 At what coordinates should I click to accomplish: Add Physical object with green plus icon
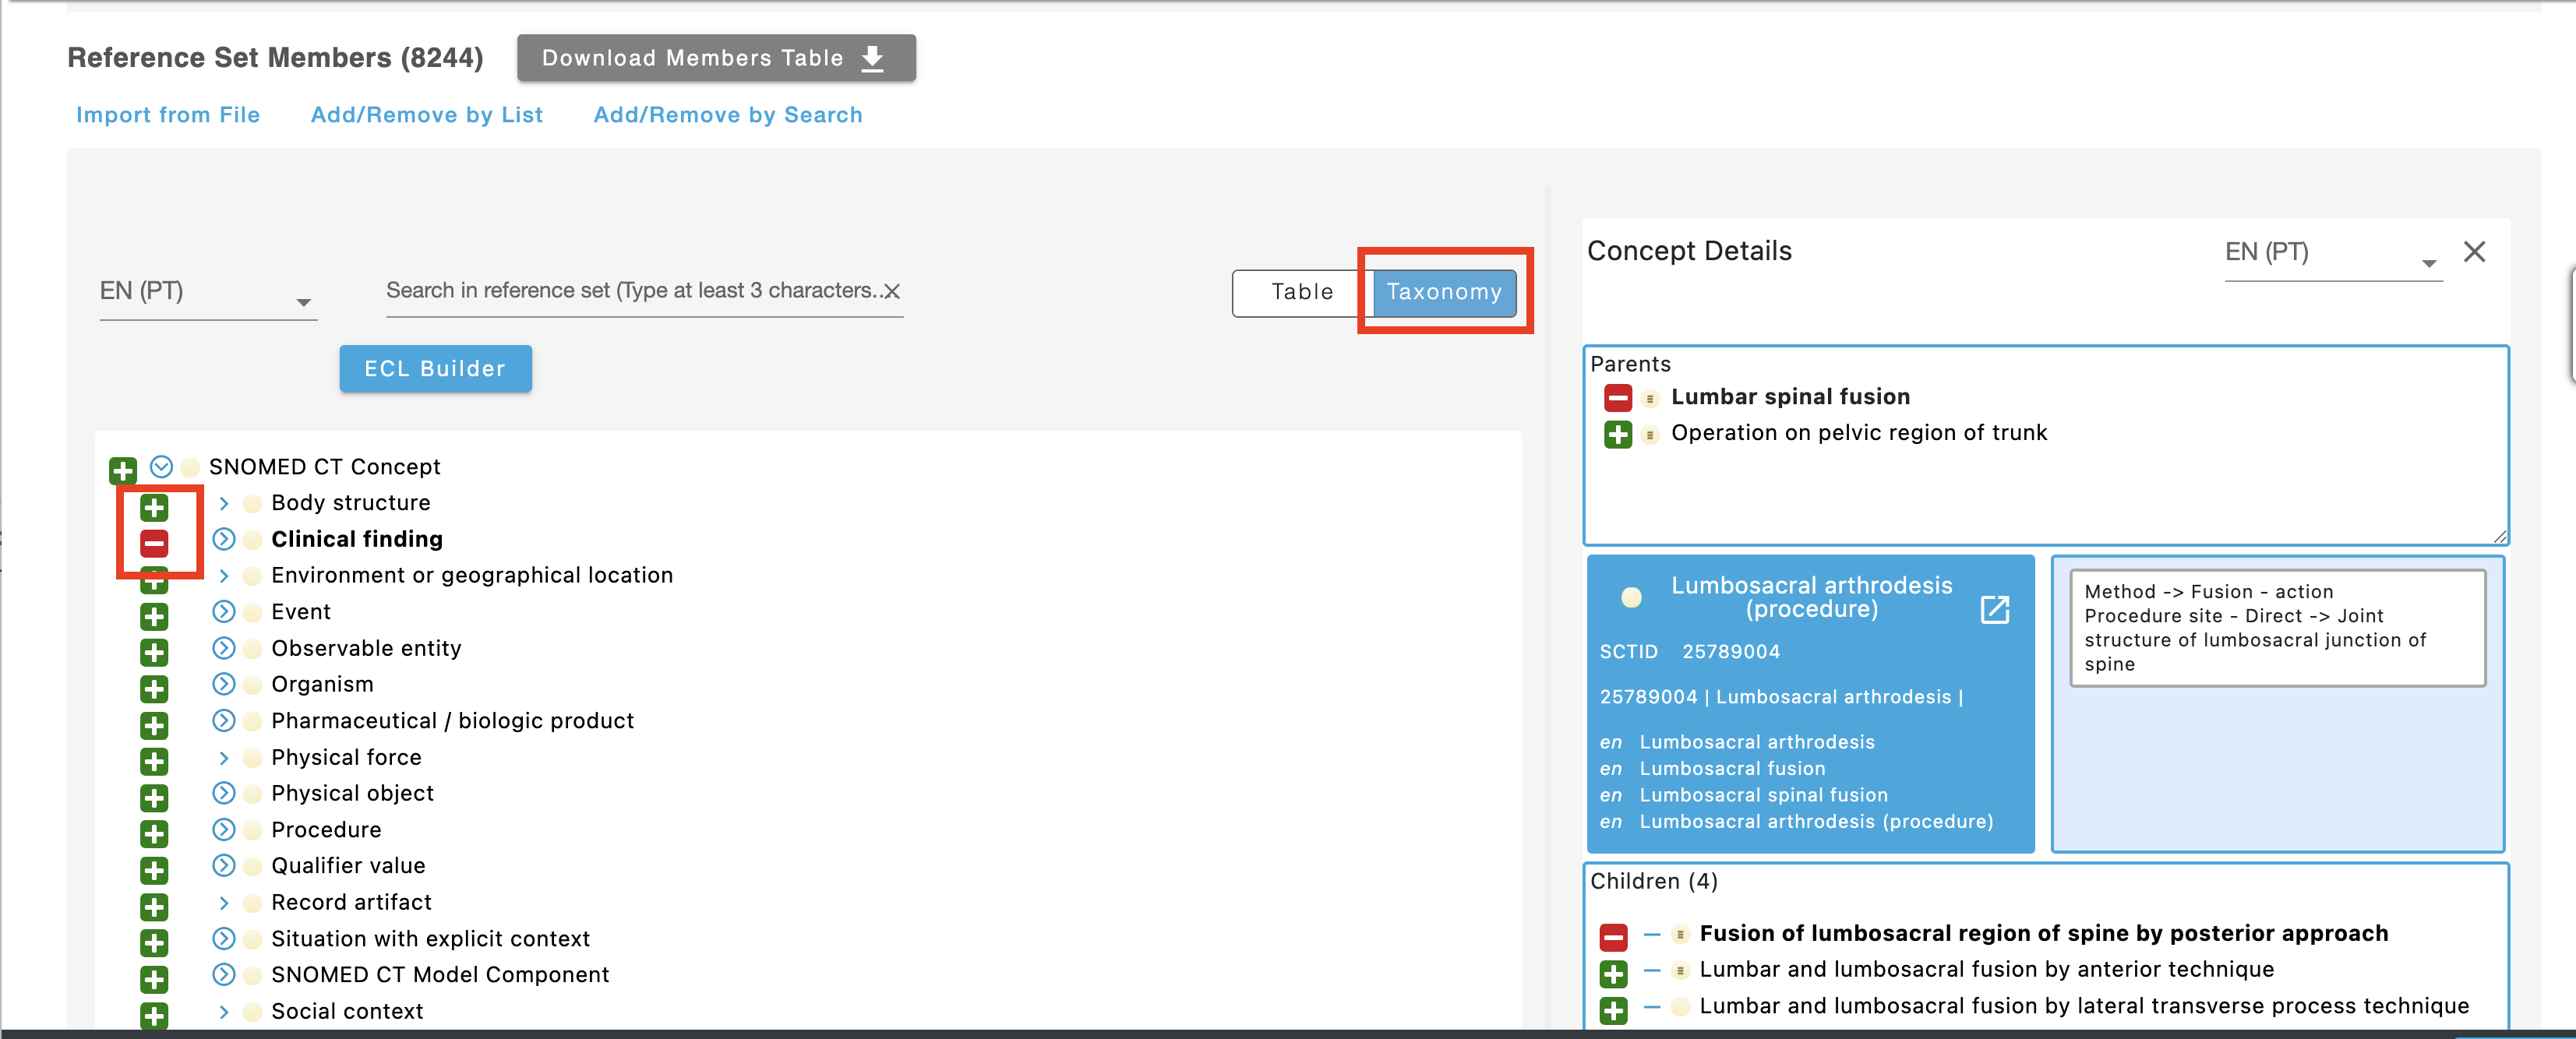click(x=154, y=797)
